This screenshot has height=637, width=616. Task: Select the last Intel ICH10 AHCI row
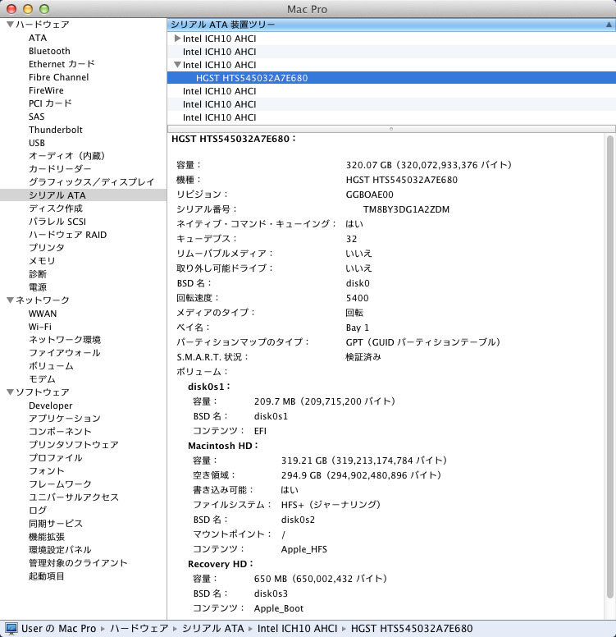(x=219, y=117)
